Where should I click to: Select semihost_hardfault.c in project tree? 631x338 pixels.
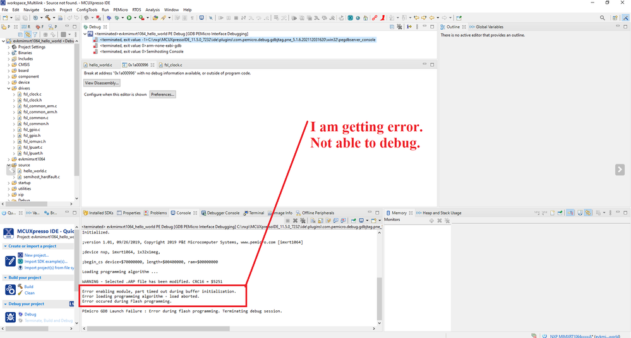[42, 177]
